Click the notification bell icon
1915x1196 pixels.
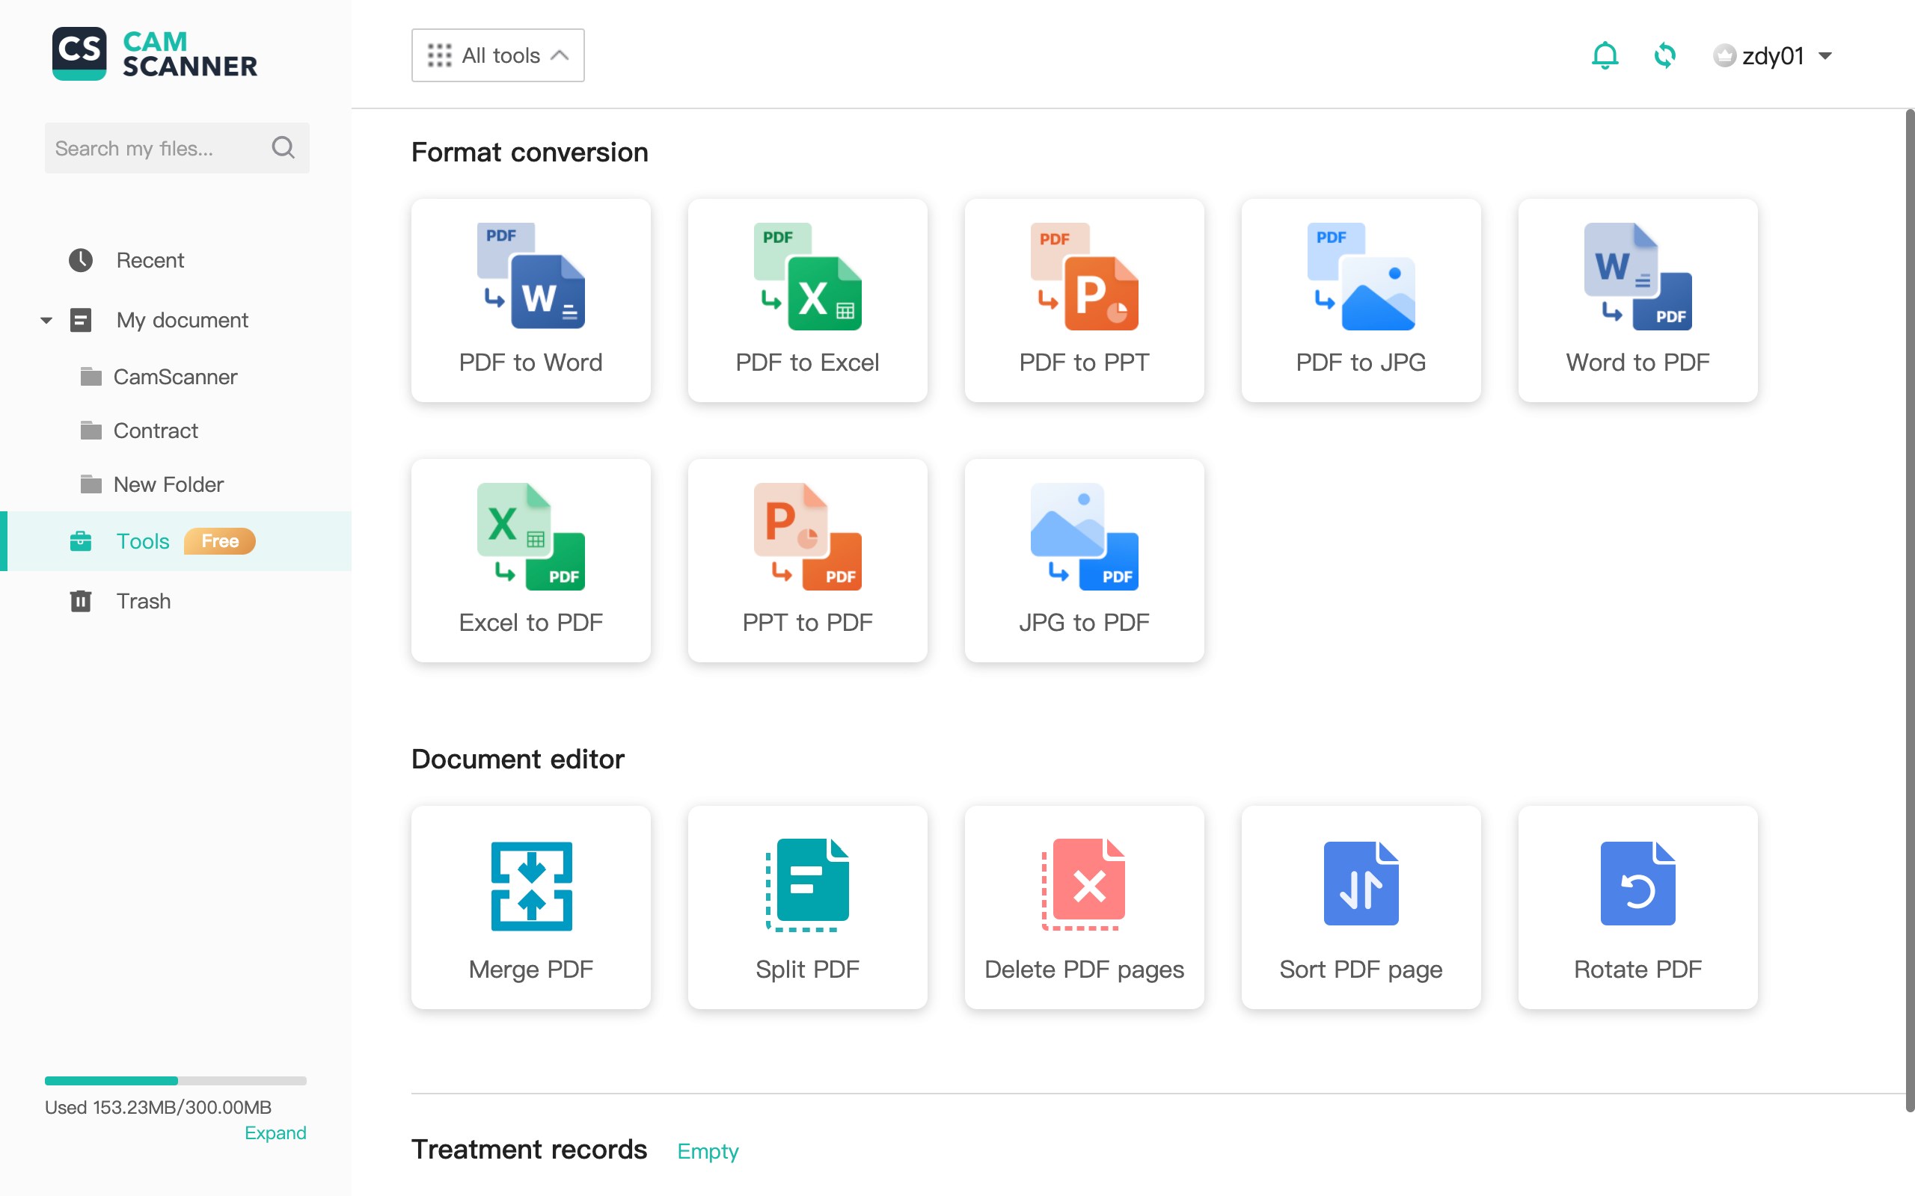[1605, 55]
